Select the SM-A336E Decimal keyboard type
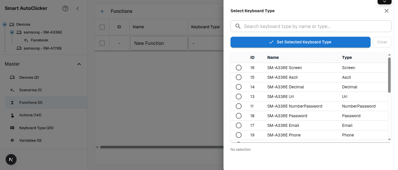The image size is (398, 170). (239, 87)
